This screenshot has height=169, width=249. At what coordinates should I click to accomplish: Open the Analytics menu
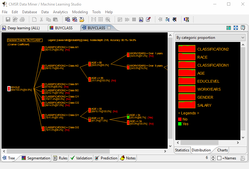tap(60, 12)
